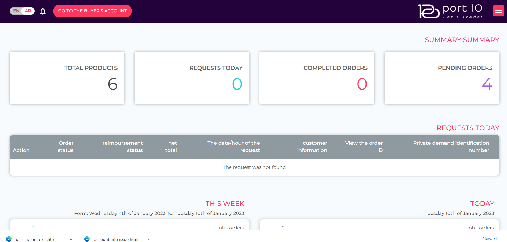Open ui issue on texts.html download
Viewport: 507px width, 242px height.
(x=36, y=239)
